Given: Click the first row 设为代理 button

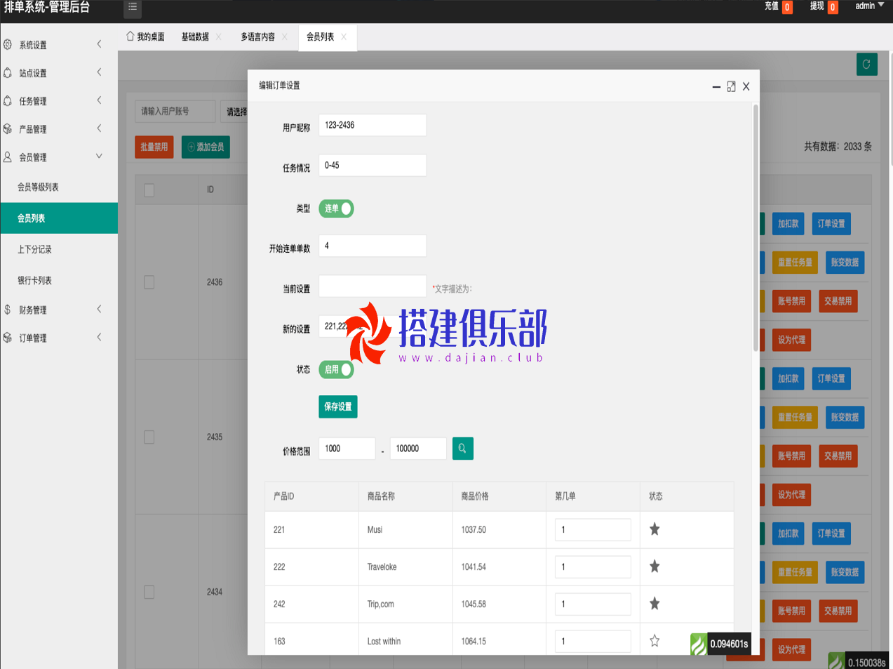Looking at the screenshot, I should (x=791, y=340).
